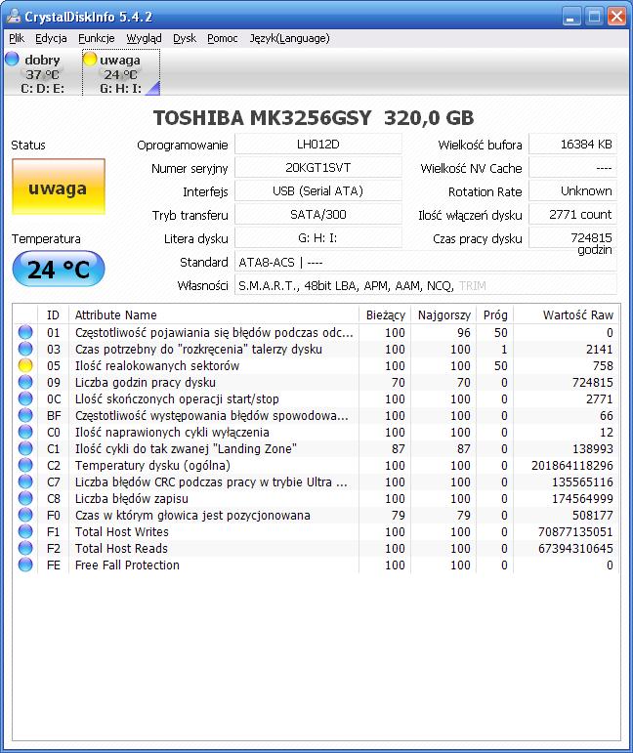Select the 'uwaga' G: H: I: disk tab

click(x=120, y=74)
